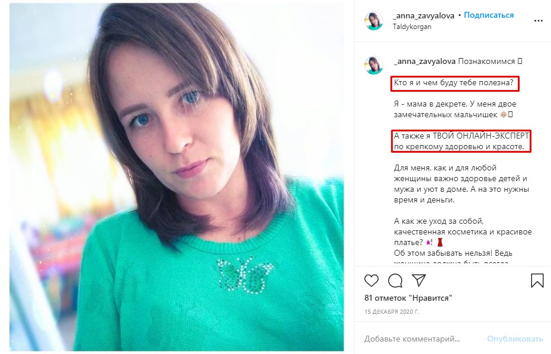Toggle like state on the heart button

[x=371, y=280]
